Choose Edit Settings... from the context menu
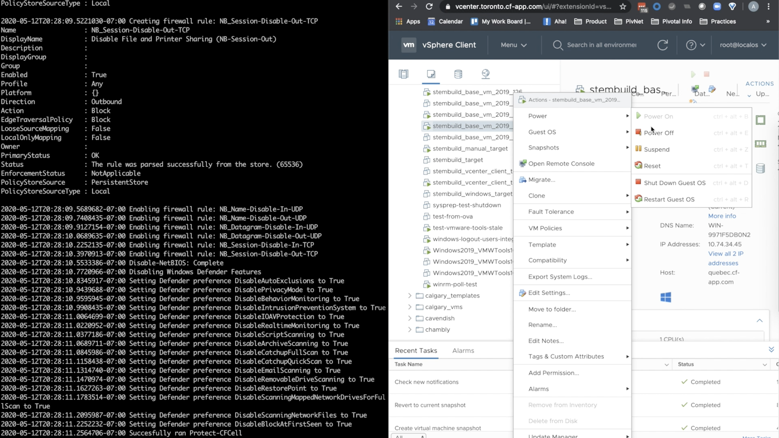This screenshot has width=779, height=438. tap(573, 293)
